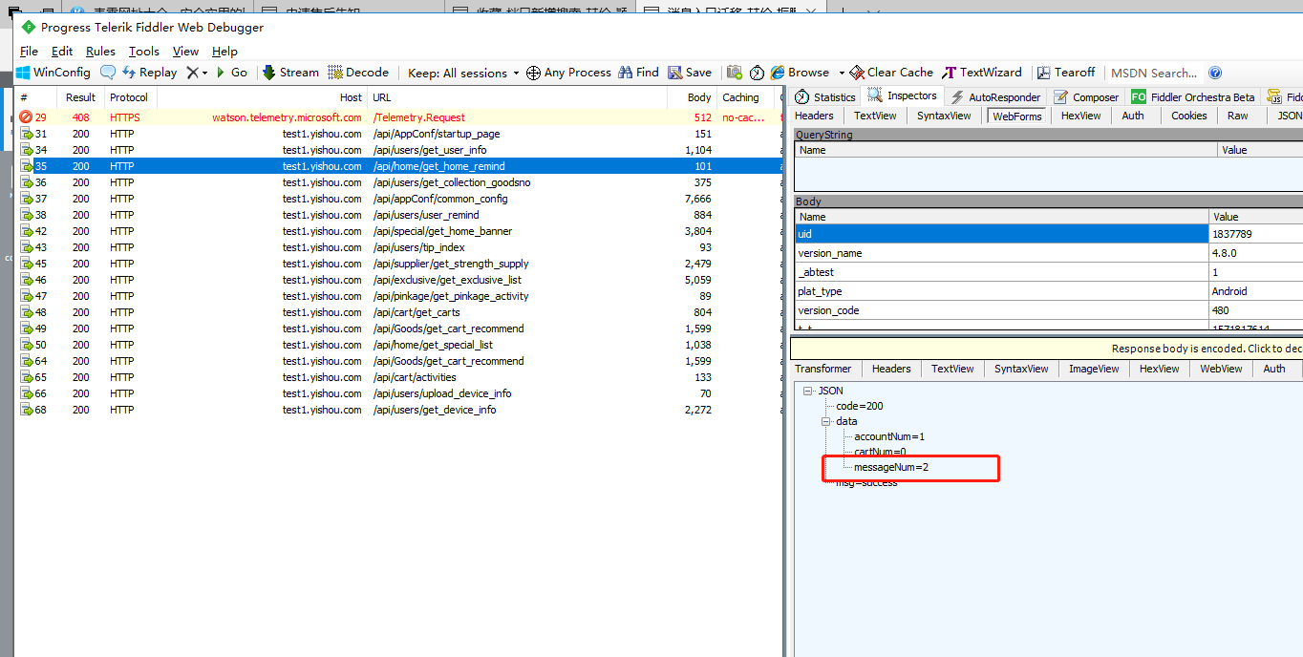The width and height of the screenshot is (1303, 657).
Task: Save sessions with the Save button
Action: click(x=690, y=73)
